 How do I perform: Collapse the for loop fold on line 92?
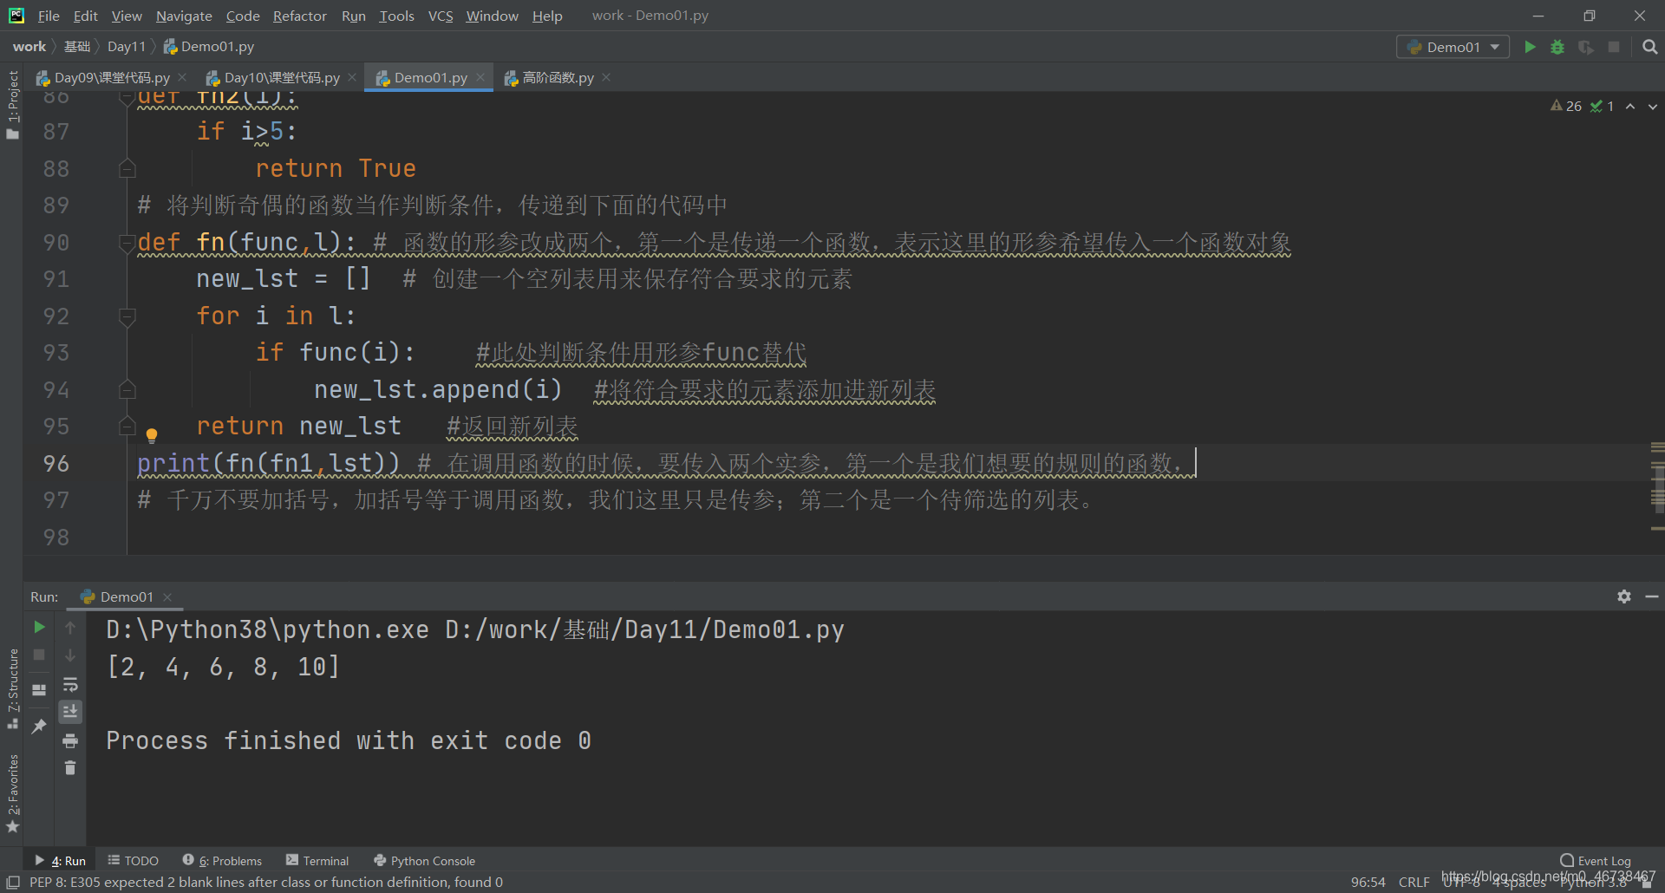(x=127, y=316)
